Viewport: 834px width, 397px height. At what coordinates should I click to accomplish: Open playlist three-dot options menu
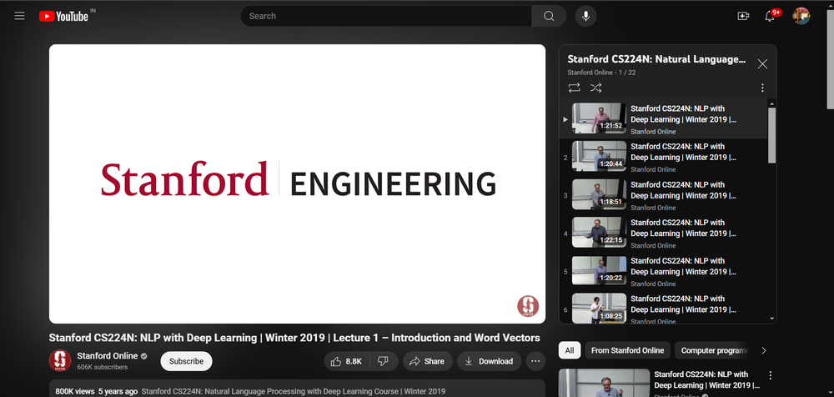click(x=761, y=88)
